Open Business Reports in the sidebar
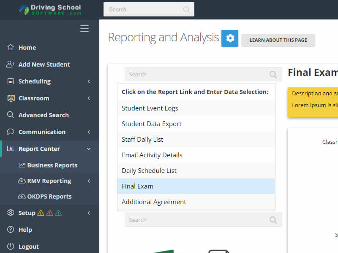Image resolution: width=338 pixels, height=253 pixels. pos(52,165)
